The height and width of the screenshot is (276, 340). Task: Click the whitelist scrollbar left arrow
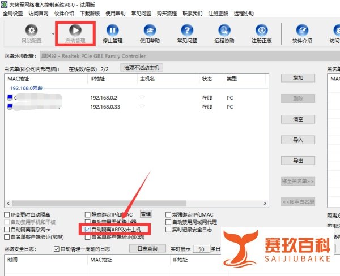pos(8,203)
